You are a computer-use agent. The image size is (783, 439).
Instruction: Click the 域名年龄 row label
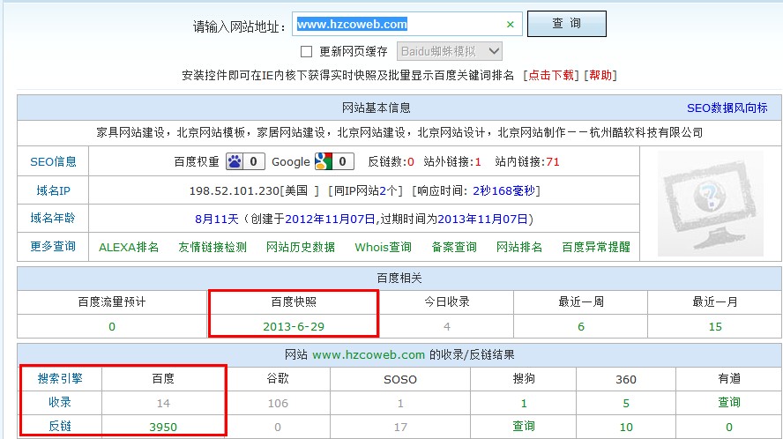click(x=53, y=219)
